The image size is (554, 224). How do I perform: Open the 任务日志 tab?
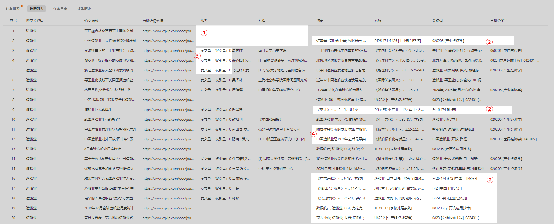60,9
